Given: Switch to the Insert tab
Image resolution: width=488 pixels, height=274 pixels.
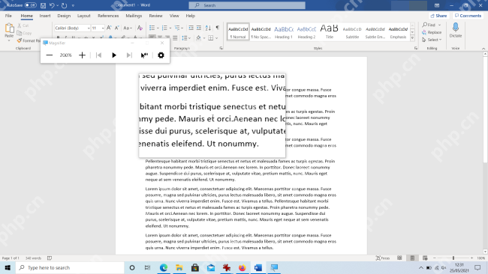Looking at the screenshot, I should tap(45, 16).
